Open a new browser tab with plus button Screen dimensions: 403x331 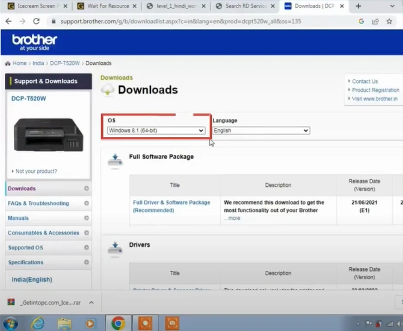(x=358, y=6)
